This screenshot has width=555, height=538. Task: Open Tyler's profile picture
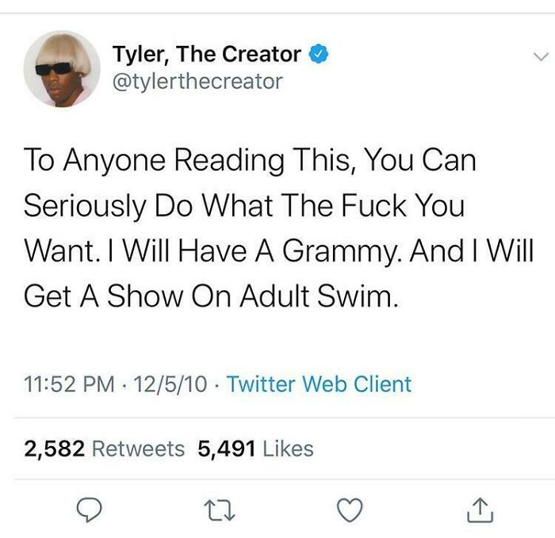pyautogui.click(x=62, y=69)
